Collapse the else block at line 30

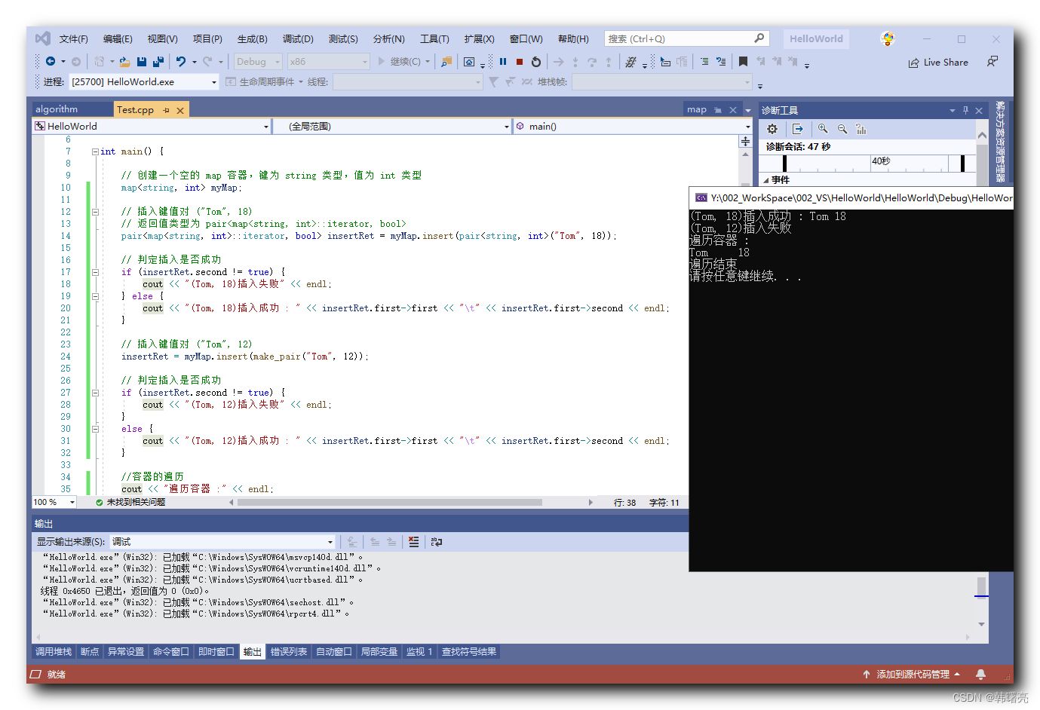(95, 429)
